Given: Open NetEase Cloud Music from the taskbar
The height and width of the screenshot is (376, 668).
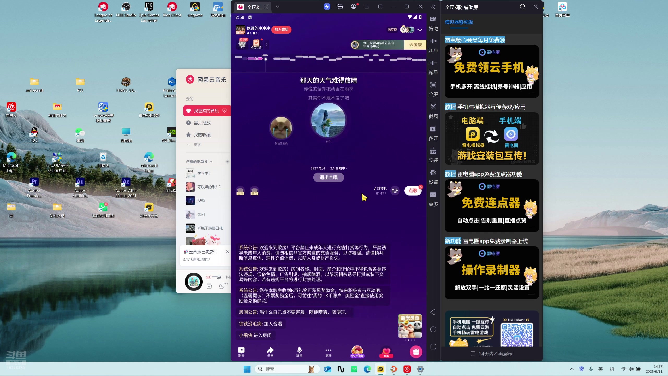Looking at the screenshot, I should pos(407,369).
